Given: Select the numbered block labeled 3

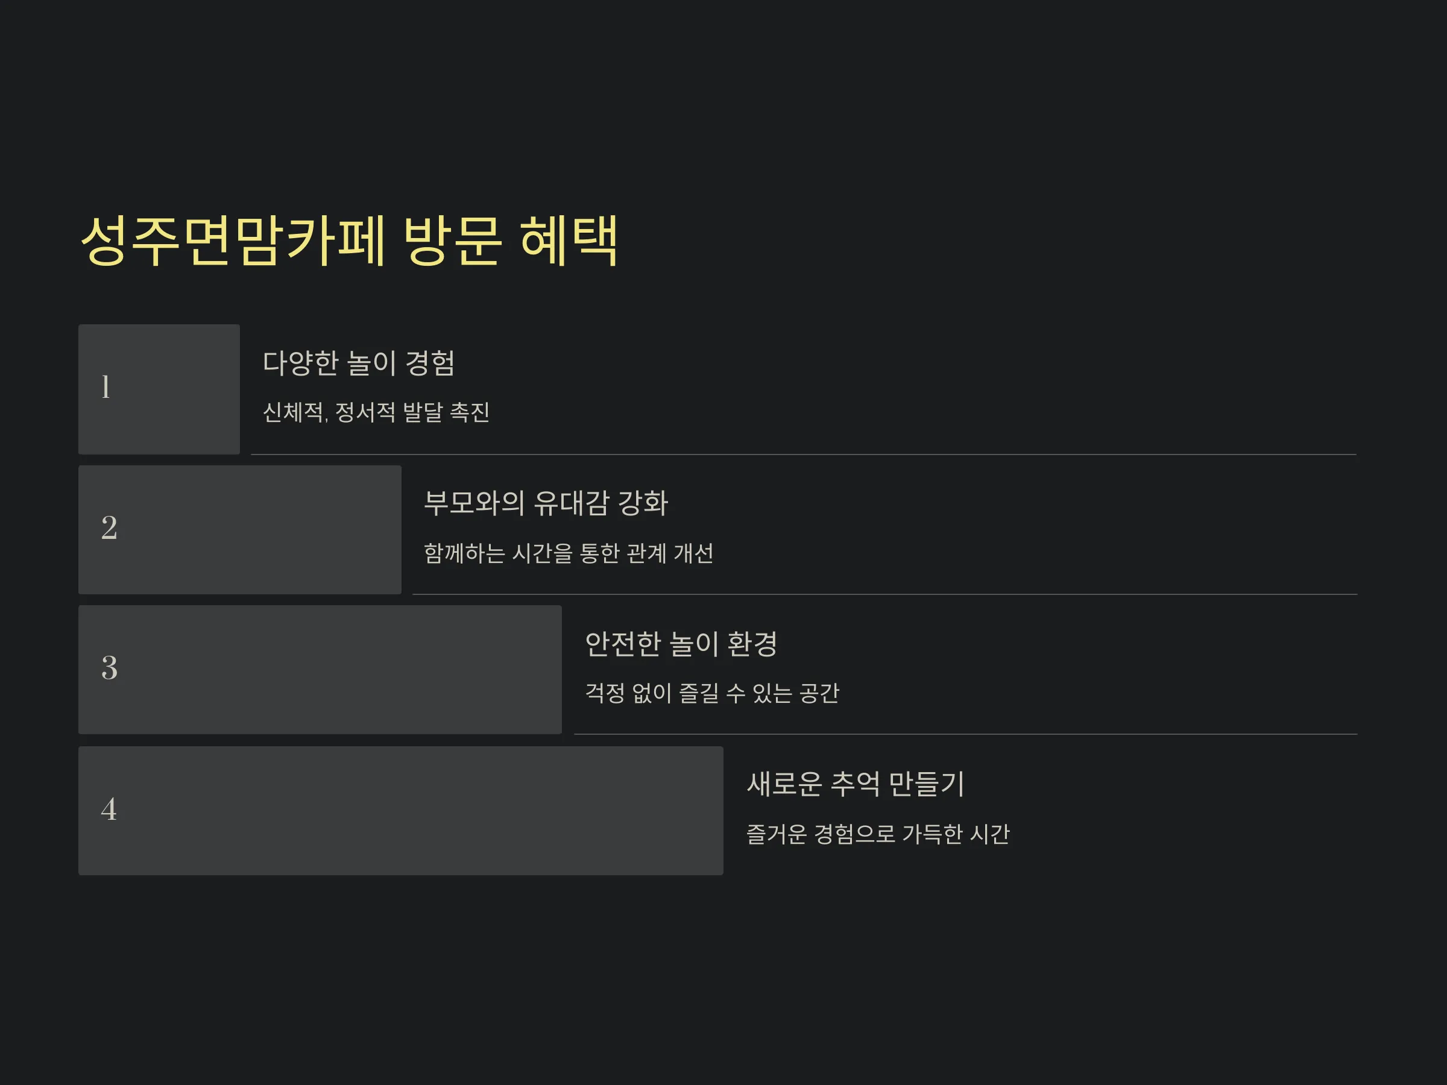Looking at the screenshot, I should (x=320, y=670).
